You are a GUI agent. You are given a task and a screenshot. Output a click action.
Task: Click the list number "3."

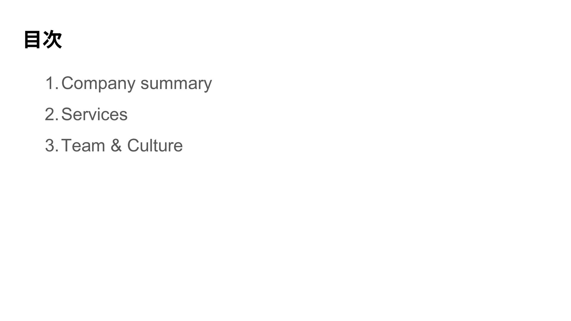(x=52, y=146)
